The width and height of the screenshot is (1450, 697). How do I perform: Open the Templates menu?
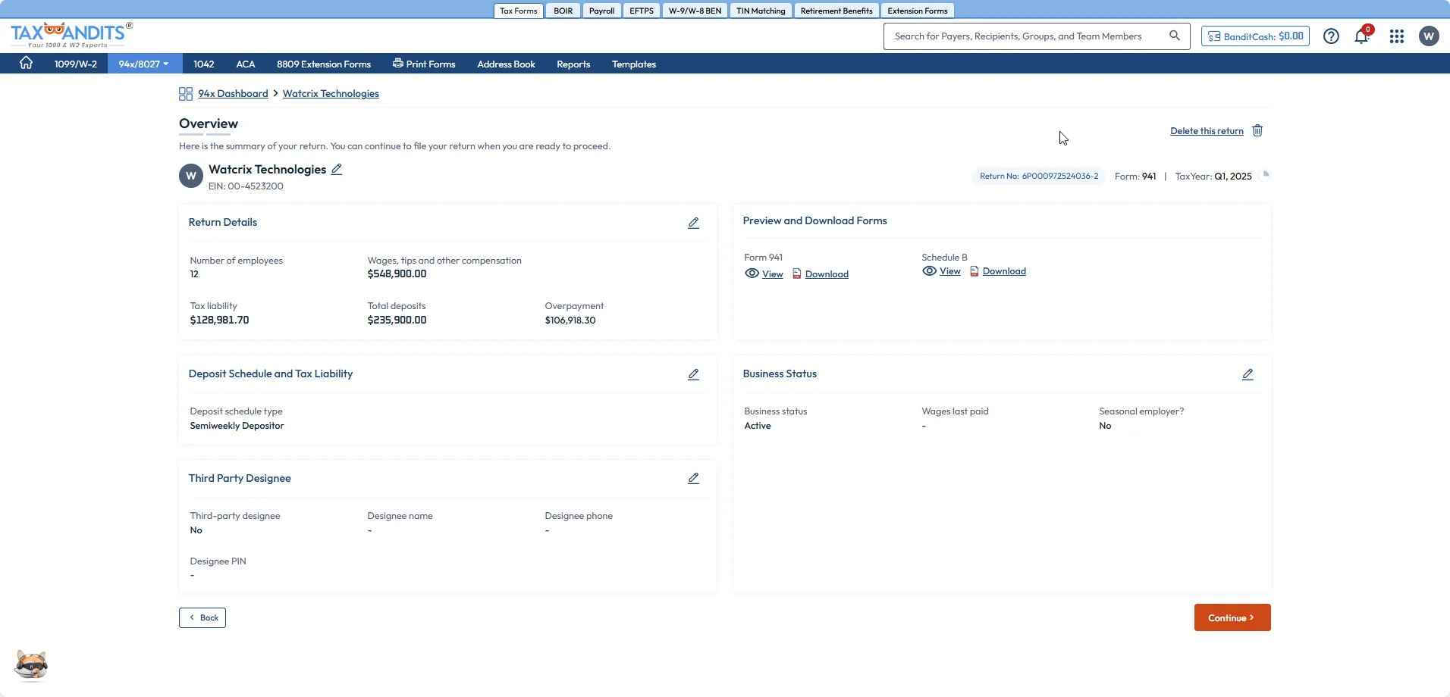(634, 64)
